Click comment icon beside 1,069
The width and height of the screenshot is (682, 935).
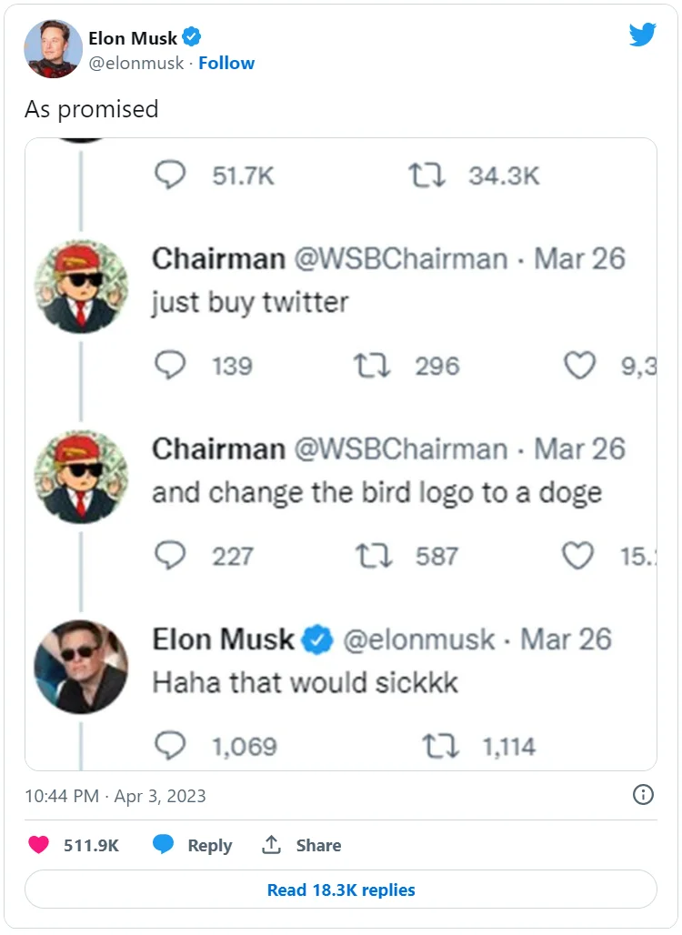coord(170,746)
